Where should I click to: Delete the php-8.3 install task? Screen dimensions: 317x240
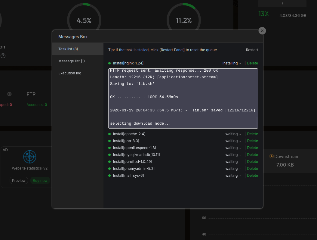click(252, 141)
